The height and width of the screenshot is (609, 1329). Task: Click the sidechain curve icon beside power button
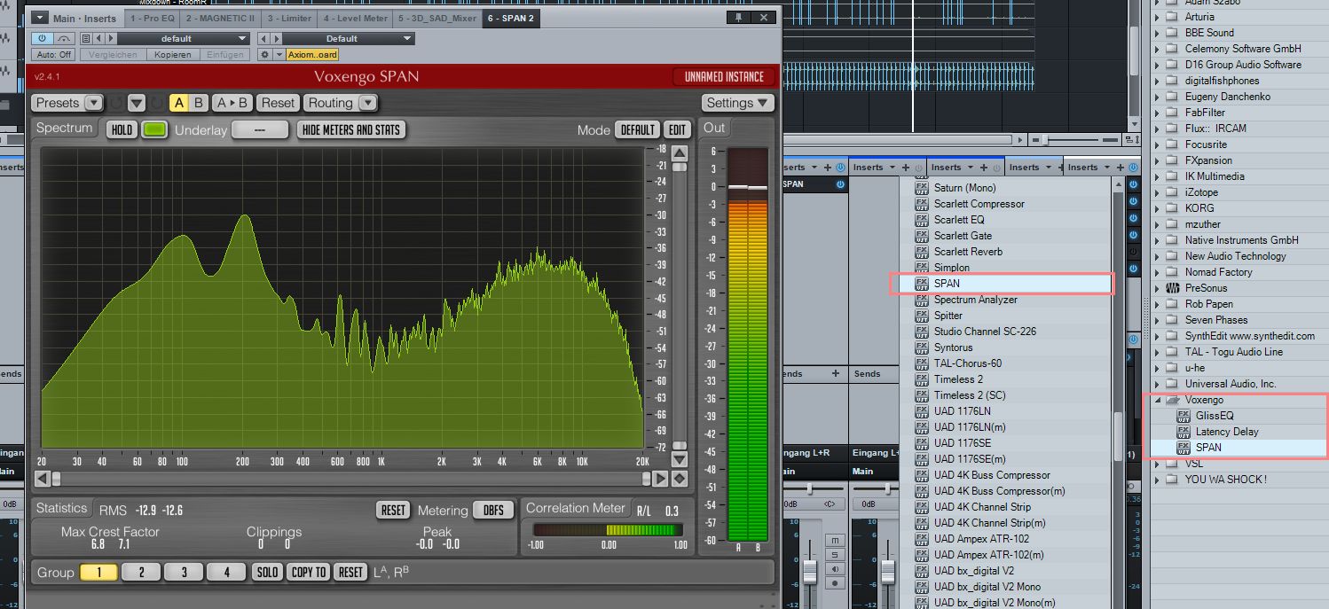64,38
